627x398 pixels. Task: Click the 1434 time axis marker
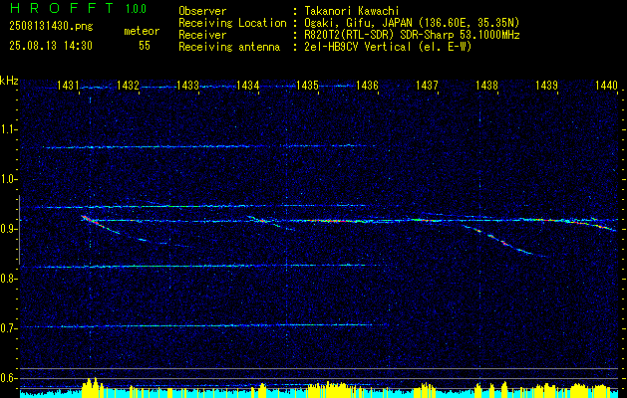(x=247, y=86)
